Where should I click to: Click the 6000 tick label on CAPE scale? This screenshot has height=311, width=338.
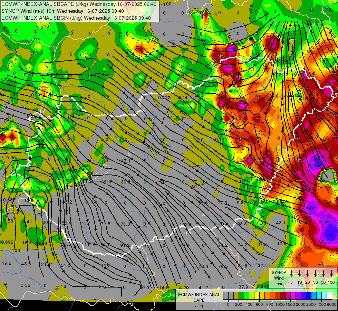pos(332,304)
